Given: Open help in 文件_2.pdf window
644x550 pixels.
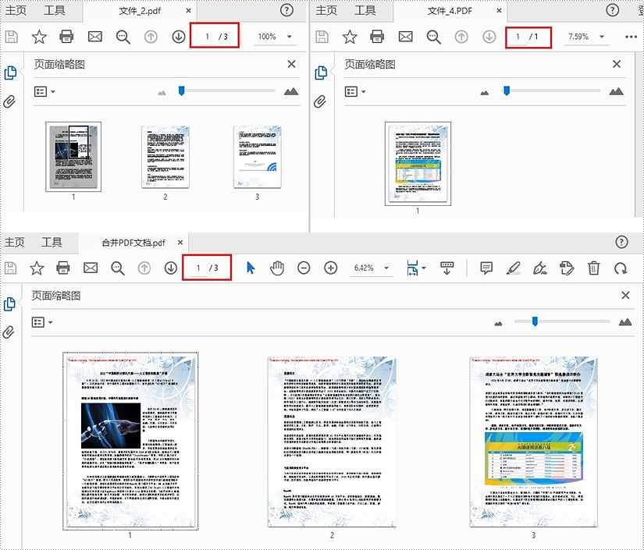Looking at the screenshot, I should (x=286, y=10).
